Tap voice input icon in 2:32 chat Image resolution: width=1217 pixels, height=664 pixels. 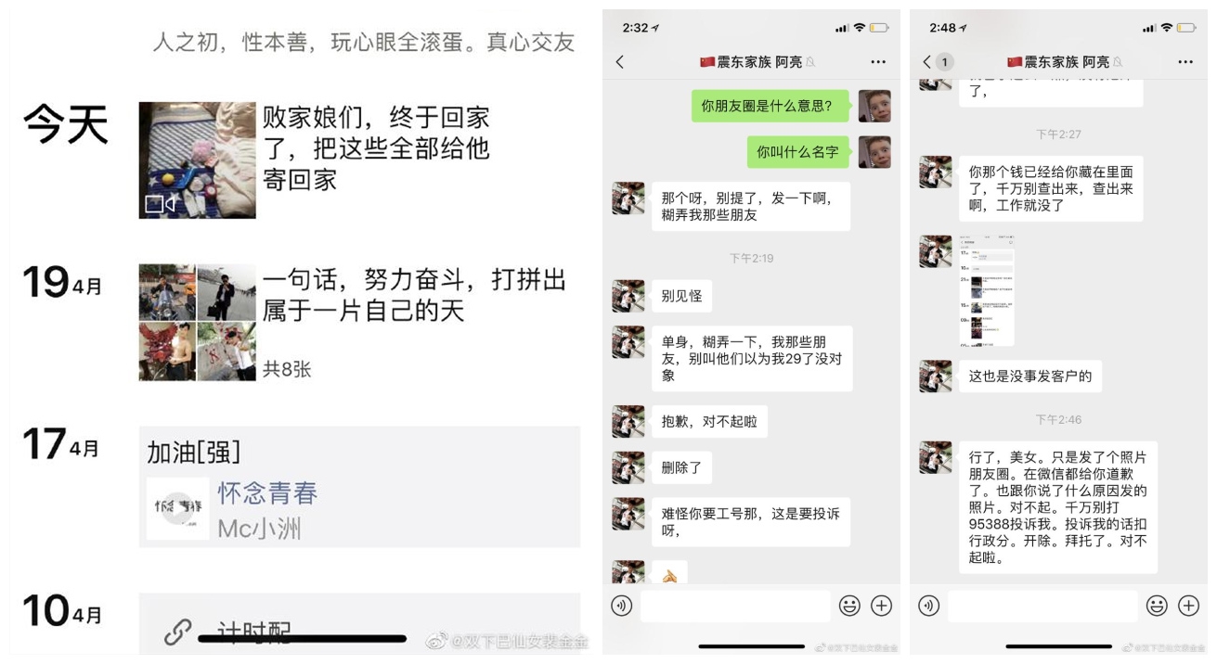[x=622, y=606]
